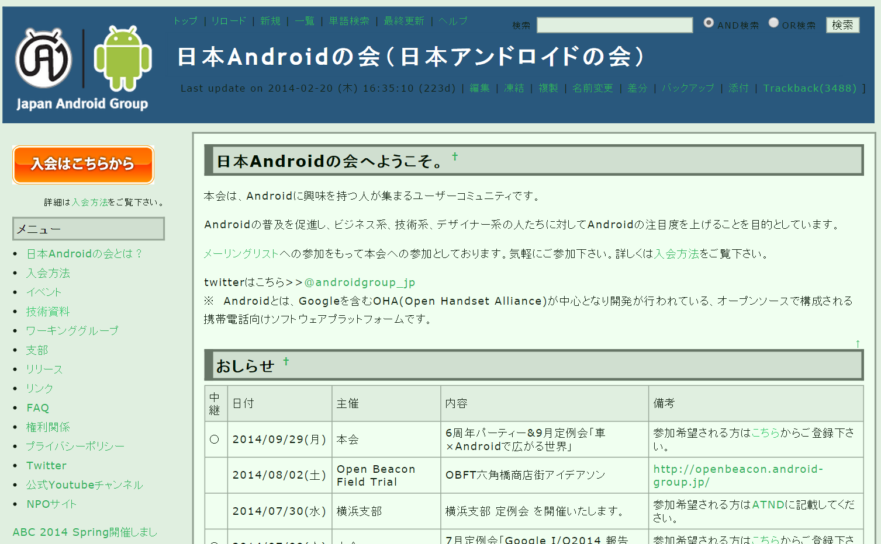Open the リリース sidebar menu item

pyautogui.click(x=44, y=369)
